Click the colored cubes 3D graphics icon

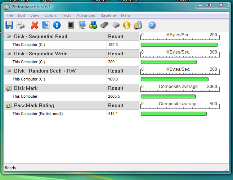[x=93, y=25]
